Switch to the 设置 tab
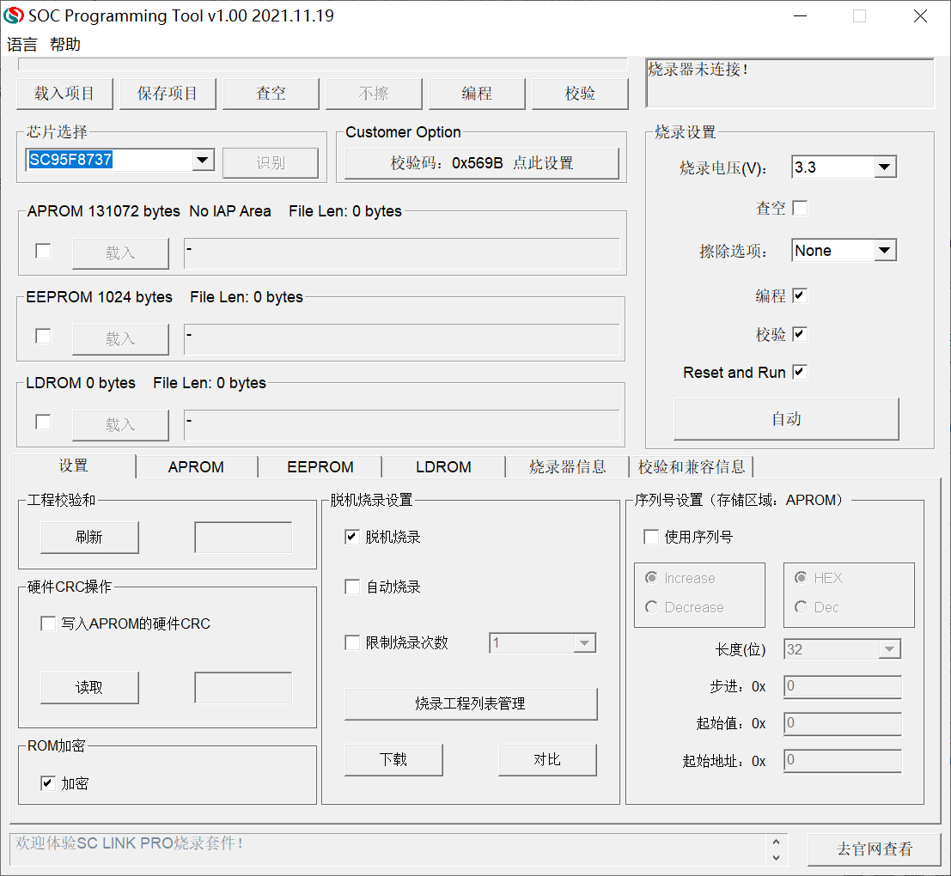This screenshot has width=951, height=876. (x=73, y=465)
